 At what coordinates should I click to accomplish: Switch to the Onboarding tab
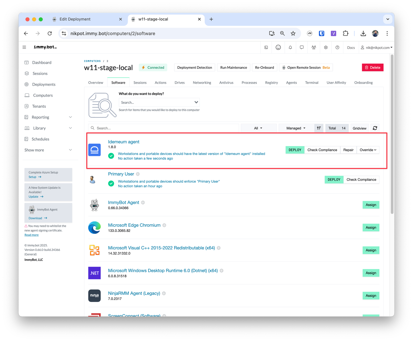(x=363, y=83)
